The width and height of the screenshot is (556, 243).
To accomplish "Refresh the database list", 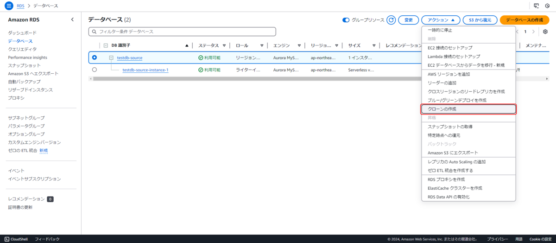I will [391, 20].
